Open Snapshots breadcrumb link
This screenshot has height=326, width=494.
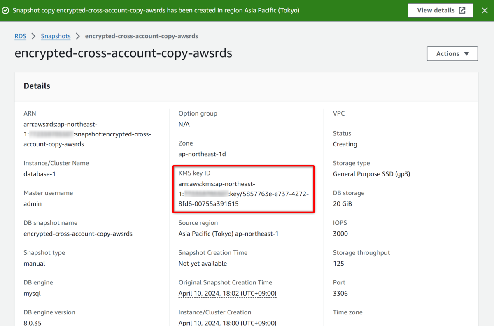coord(56,36)
